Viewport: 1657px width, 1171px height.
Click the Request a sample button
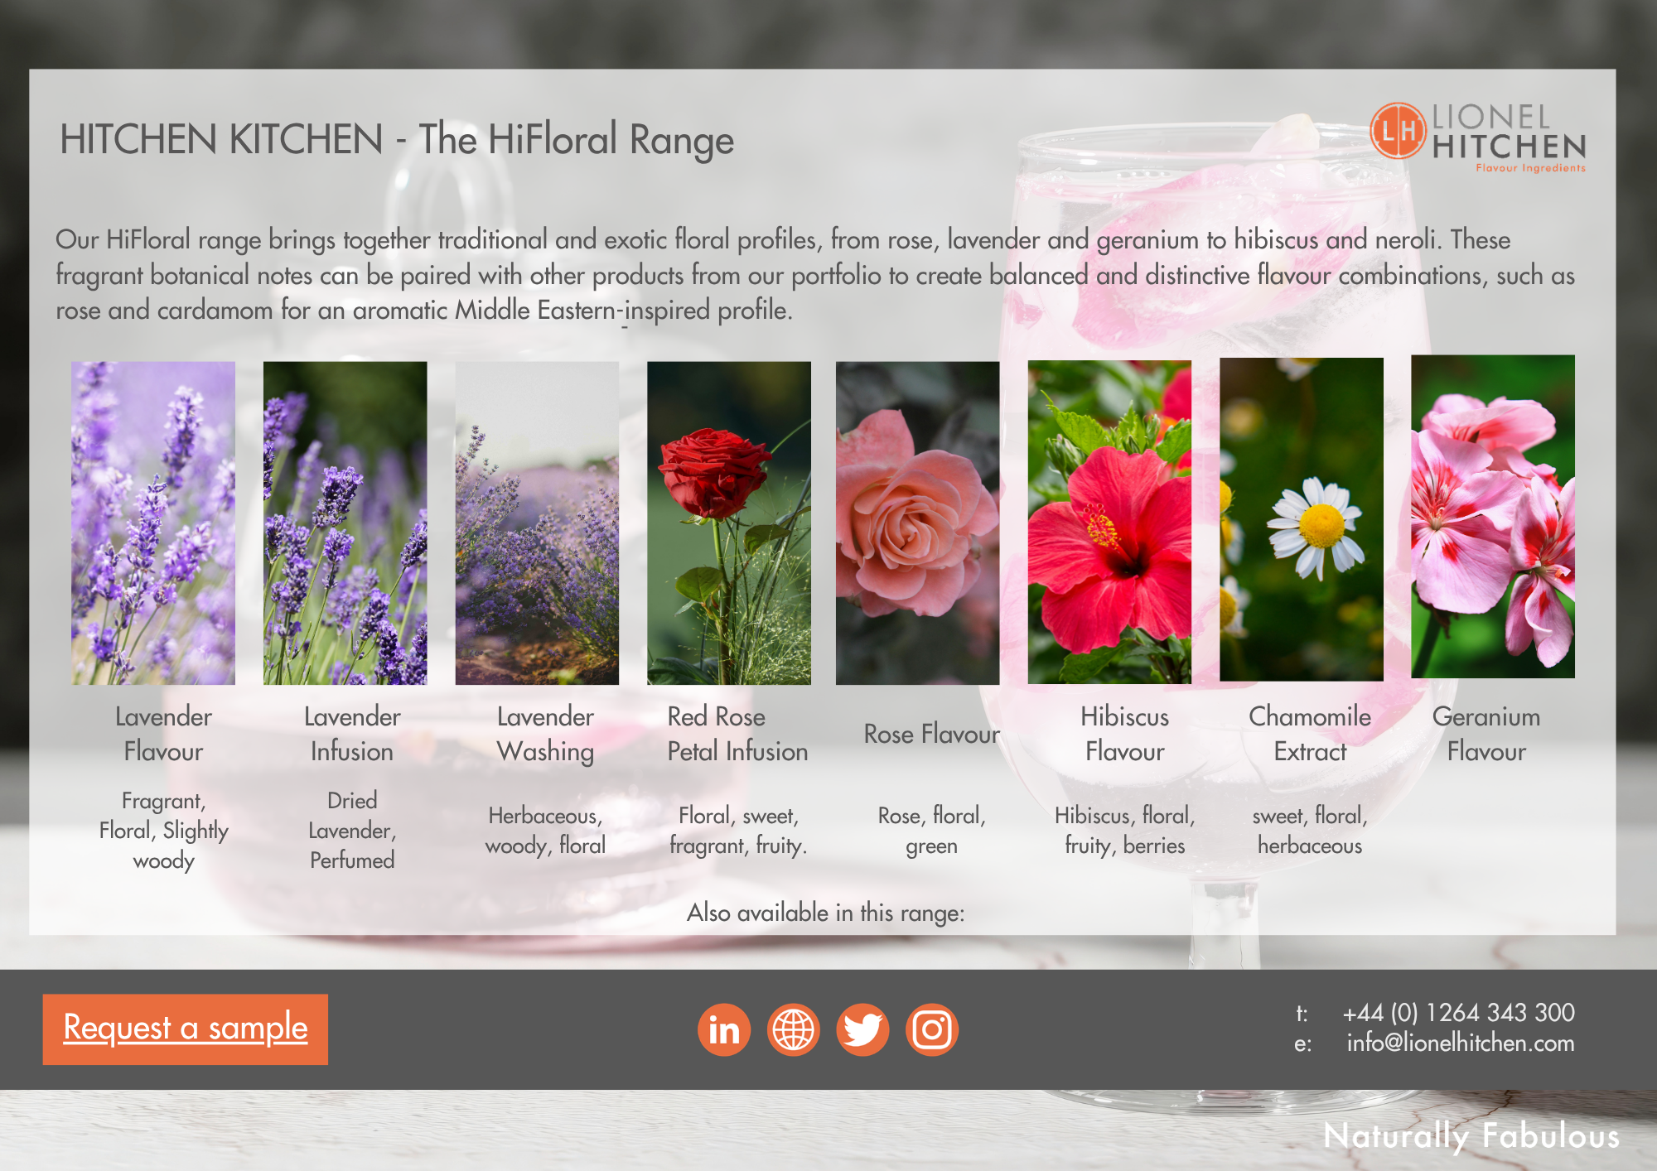tap(186, 1029)
